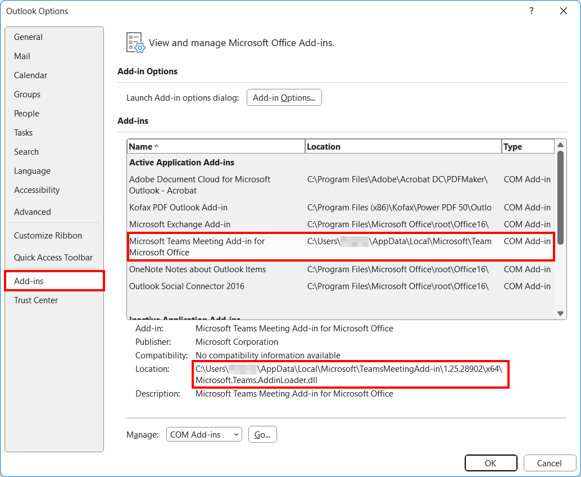The height and width of the screenshot is (477, 581).
Task: Confirm with the OK button
Action: (x=491, y=463)
